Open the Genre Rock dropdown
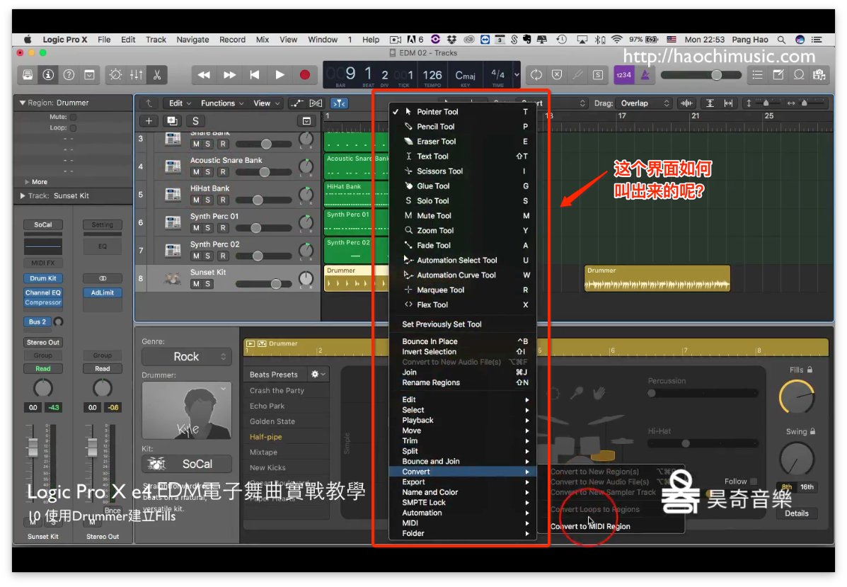Viewport: 847px width, 587px height. 186,357
